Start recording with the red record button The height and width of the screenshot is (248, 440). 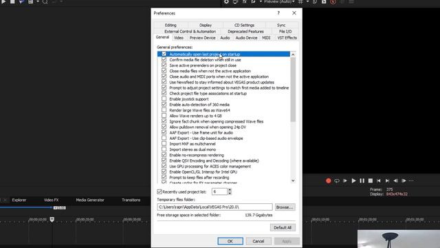pos(329,180)
